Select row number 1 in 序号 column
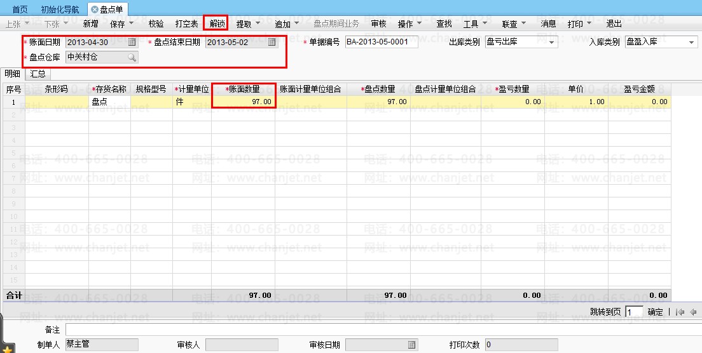 point(14,102)
